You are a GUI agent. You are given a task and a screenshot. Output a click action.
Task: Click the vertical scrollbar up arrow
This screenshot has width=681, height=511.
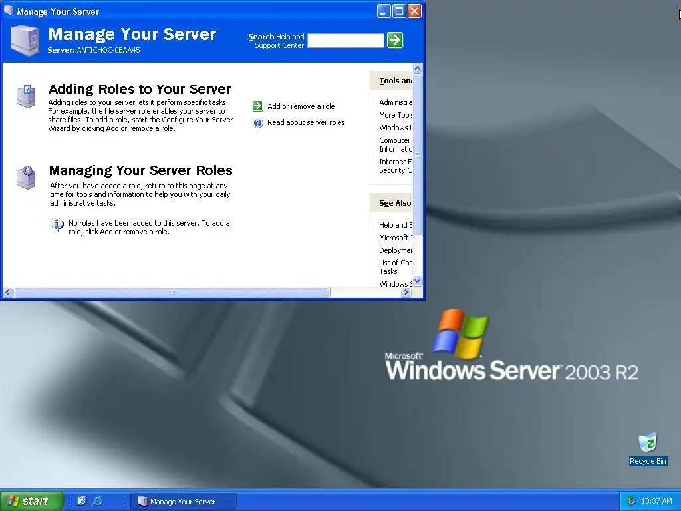tap(418, 69)
